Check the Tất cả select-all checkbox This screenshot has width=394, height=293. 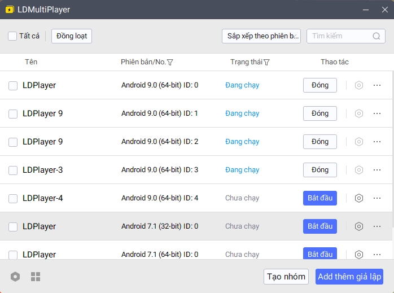(x=12, y=36)
